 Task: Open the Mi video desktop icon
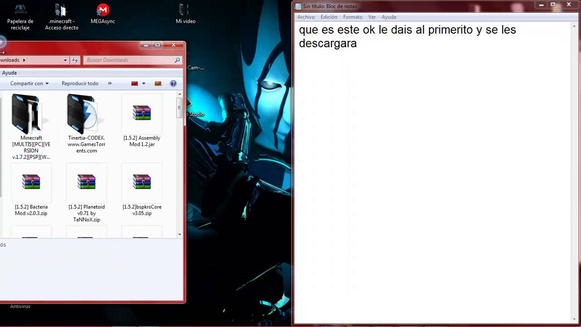click(x=185, y=14)
